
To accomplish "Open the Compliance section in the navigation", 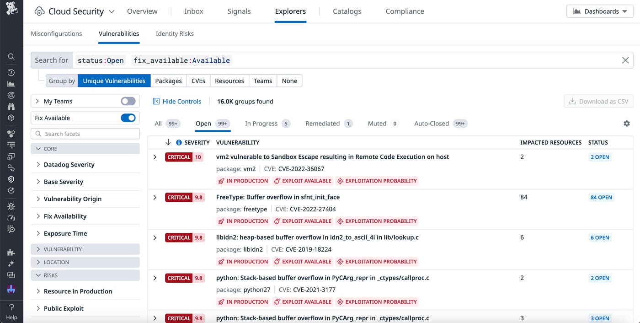I will (x=404, y=11).
